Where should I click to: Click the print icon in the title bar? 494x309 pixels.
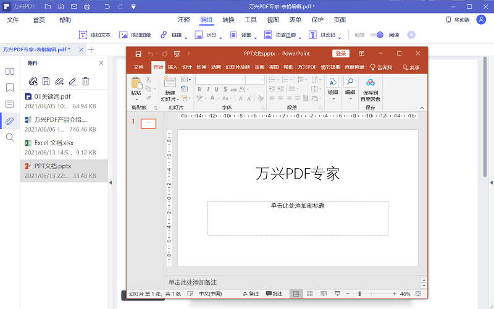coord(86,6)
